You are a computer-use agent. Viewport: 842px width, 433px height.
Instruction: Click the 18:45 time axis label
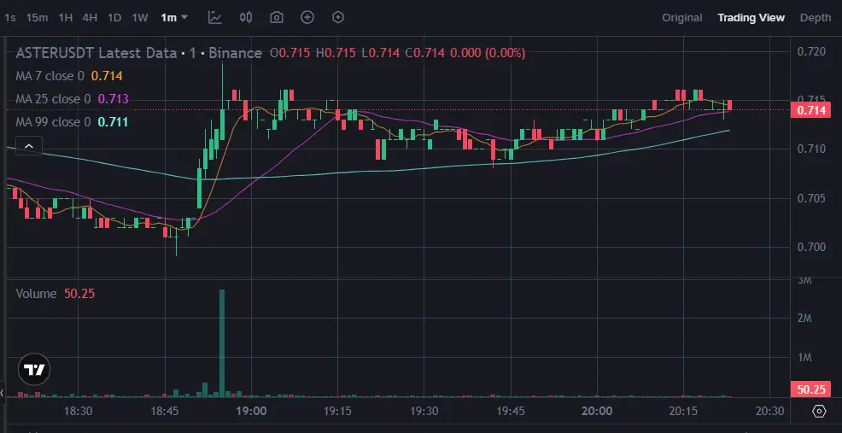164,411
